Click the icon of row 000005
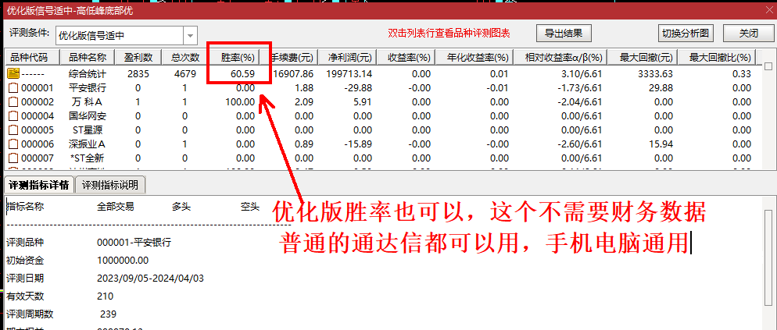777x330 pixels. (x=13, y=130)
